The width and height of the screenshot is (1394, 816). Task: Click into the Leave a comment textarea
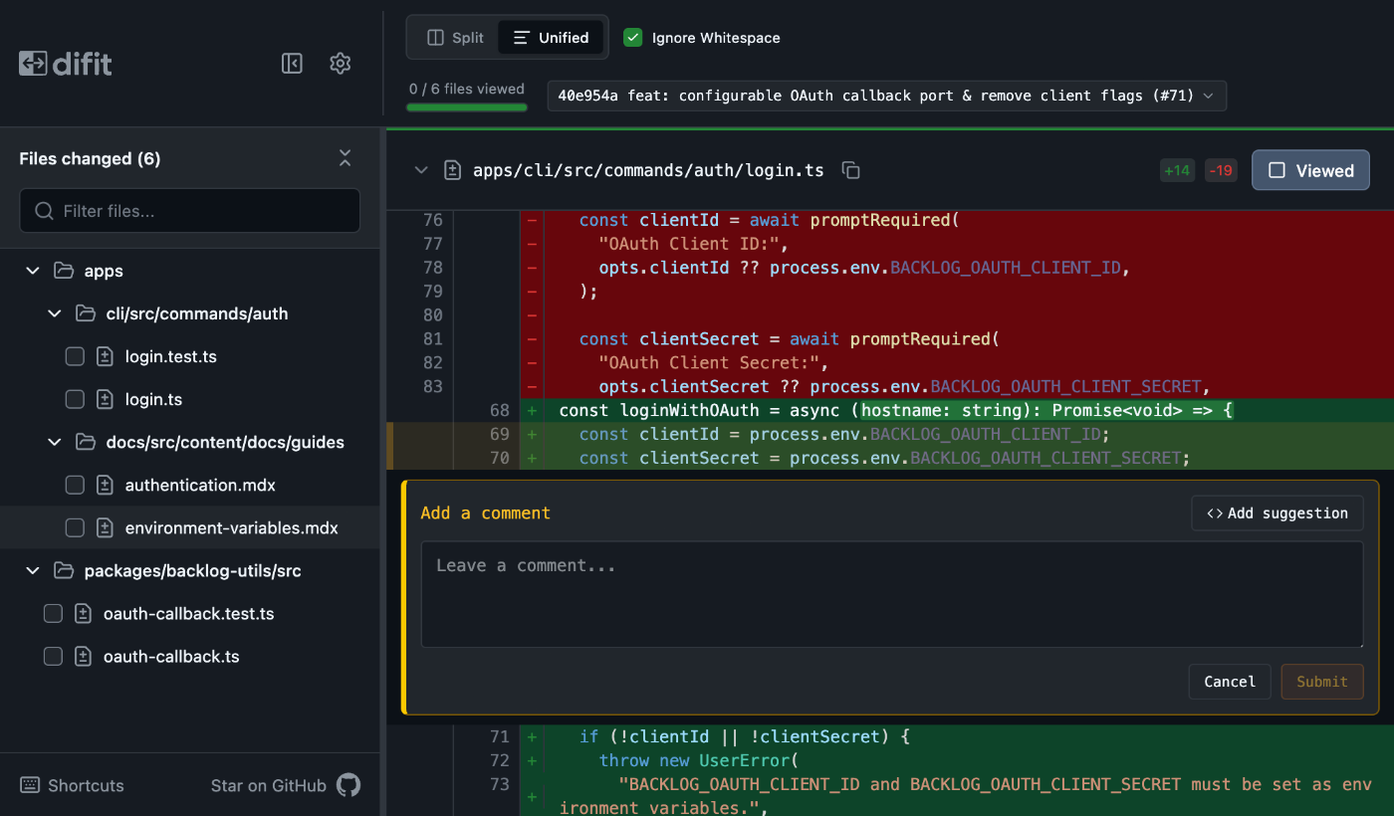tap(892, 595)
